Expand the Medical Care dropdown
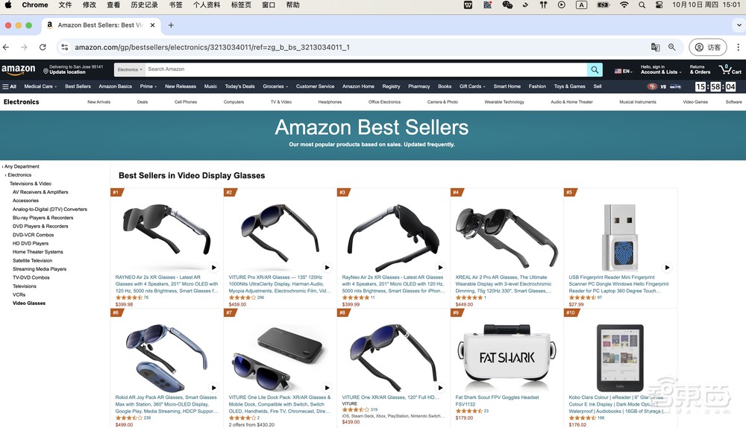The image size is (746, 428). (x=40, y=86)
